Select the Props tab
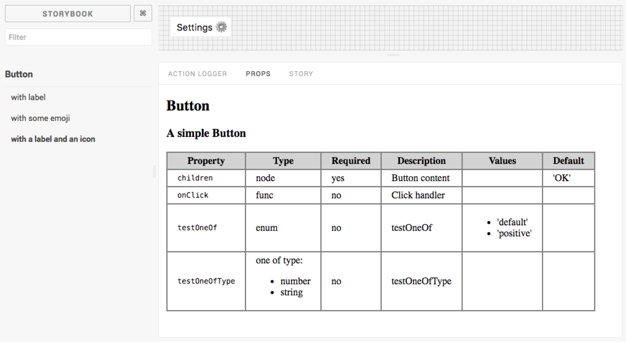Screen dimensions: 626x342 258,74
